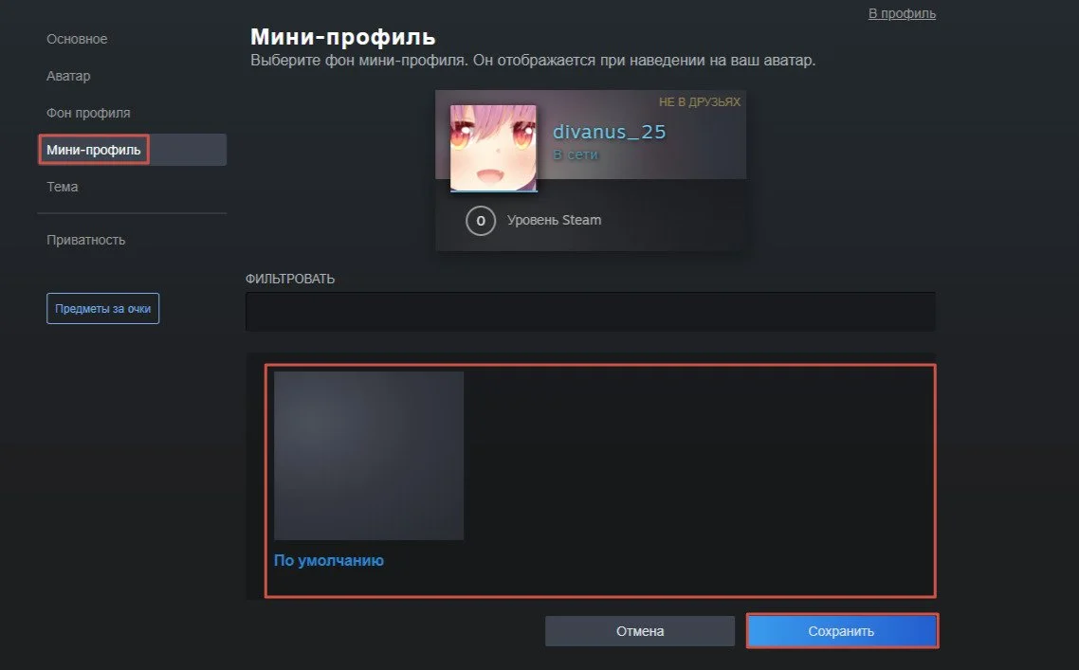Viewport: 1079px width, 670px height.
Task: Click the pink-haired avatar in the preview
Action: (493, 148)
